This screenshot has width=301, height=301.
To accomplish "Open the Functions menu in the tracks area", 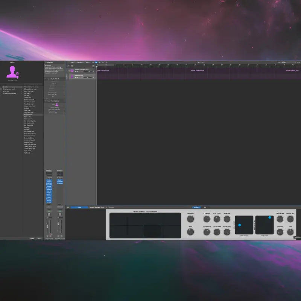I will 79,62.
